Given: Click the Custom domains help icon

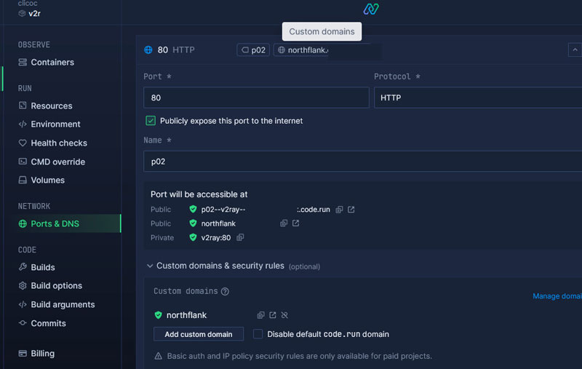Looking at the screenshot, I should (225, 291).
